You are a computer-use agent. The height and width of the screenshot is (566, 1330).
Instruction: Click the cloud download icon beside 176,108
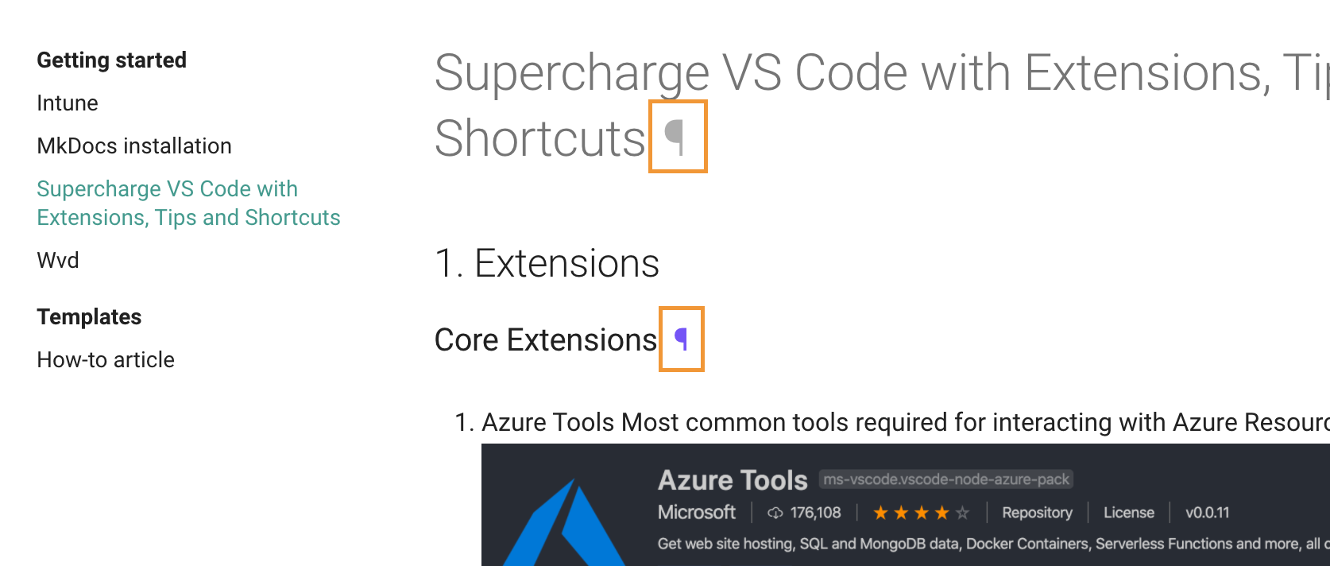coord(775,513)
